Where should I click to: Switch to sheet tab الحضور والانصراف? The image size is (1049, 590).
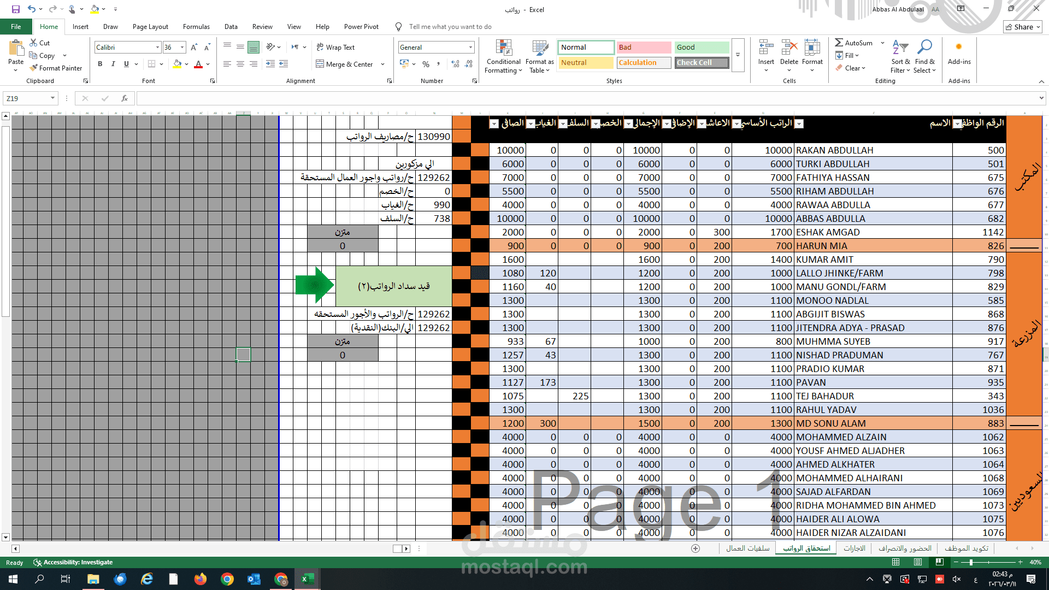click(x=905, y=548)
